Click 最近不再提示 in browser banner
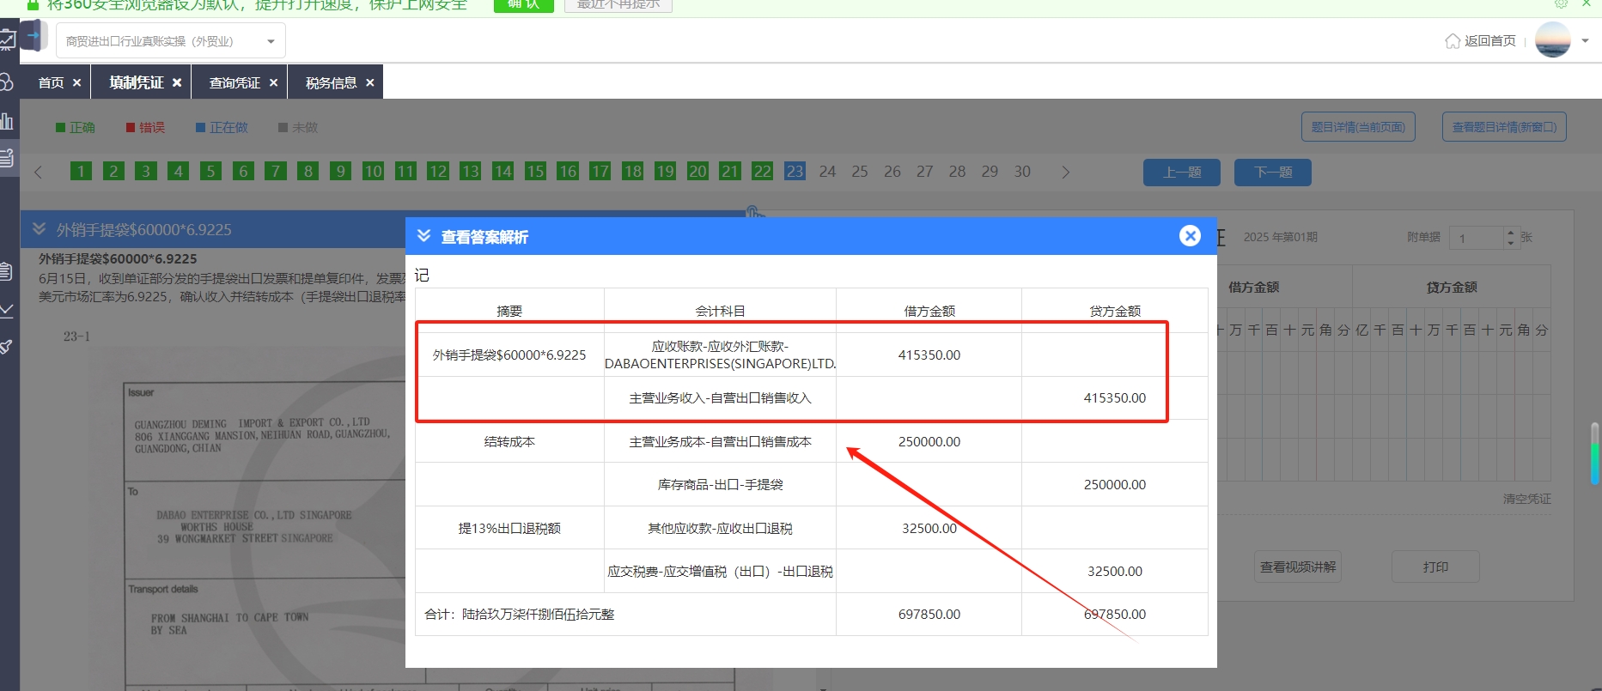The image size is (1602, 691). [x=618, y=5]
